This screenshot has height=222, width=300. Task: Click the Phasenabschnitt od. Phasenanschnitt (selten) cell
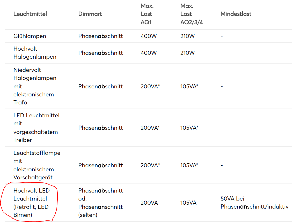pos(100,203)
